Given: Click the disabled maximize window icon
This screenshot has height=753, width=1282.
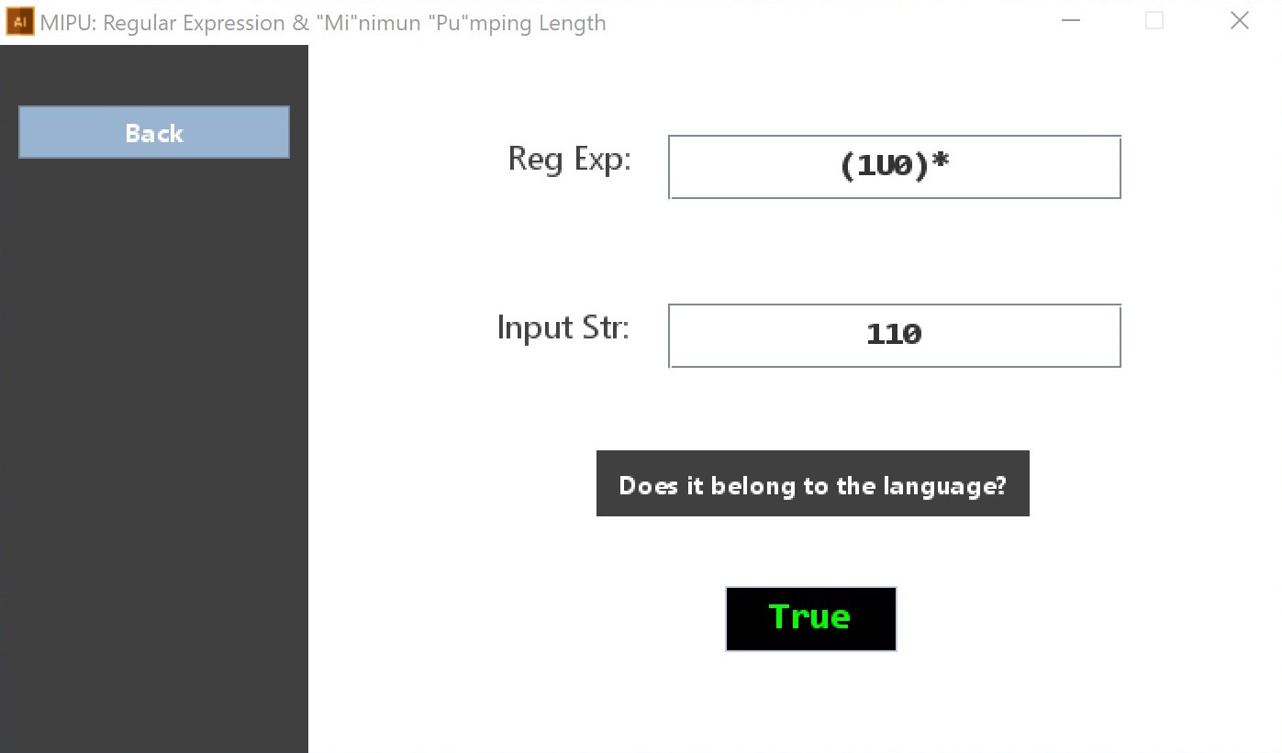Looking at the screenshot, I should pos(1154,21).
